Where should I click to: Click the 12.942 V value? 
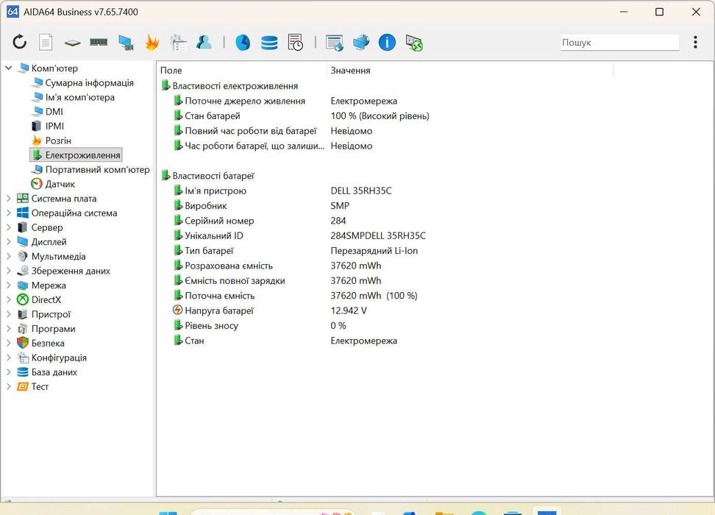[349, 310]
